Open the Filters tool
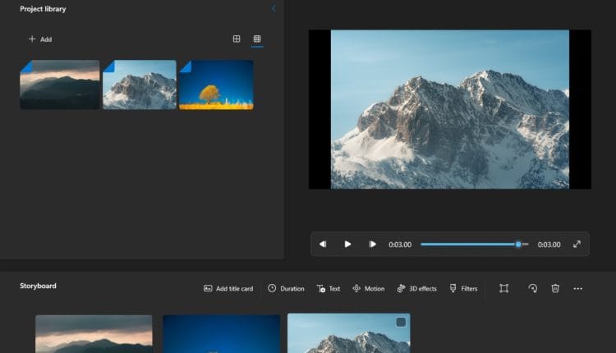This screenshot has height=353, width=616. point(463,289)
